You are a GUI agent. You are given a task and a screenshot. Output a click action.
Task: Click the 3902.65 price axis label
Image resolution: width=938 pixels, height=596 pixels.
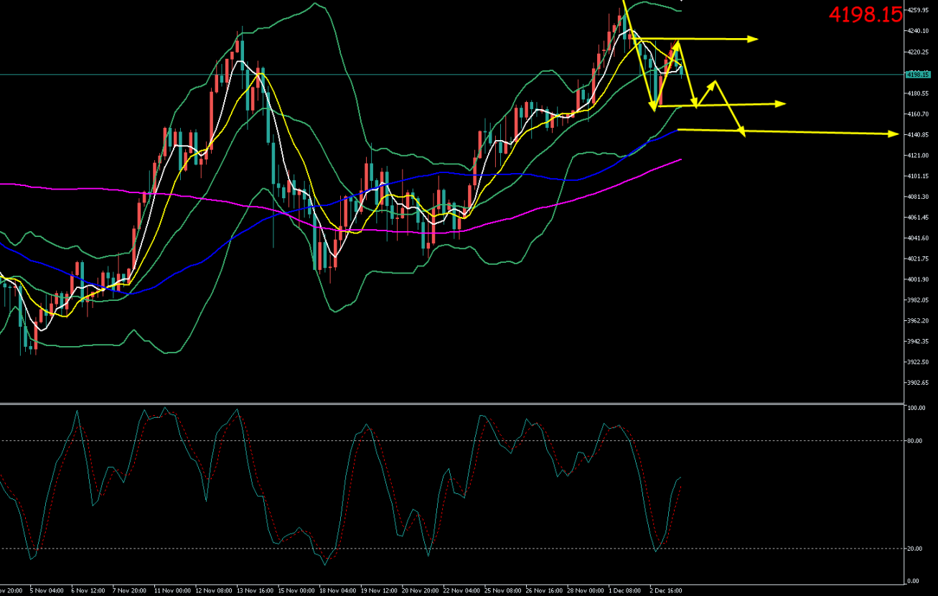(x=918, y=383)
